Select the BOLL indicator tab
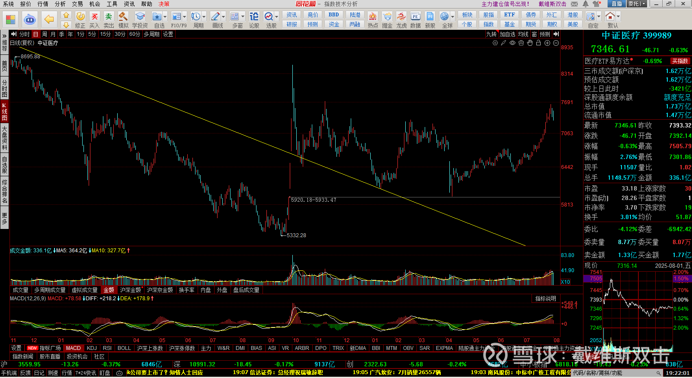Screen dimensions: 692x378 click(x=124, y=348)
